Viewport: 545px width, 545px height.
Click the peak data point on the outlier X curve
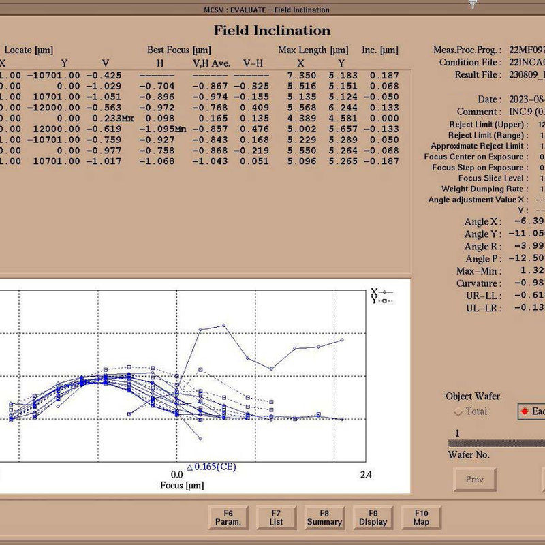pyautogui.click(x=224, y=326)
